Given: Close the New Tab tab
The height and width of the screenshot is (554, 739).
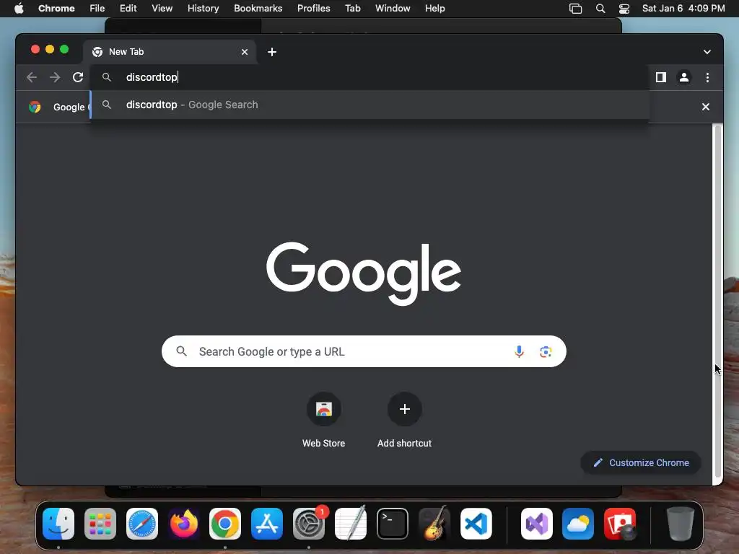Looking at the screenshot, I should click(245, 52).
